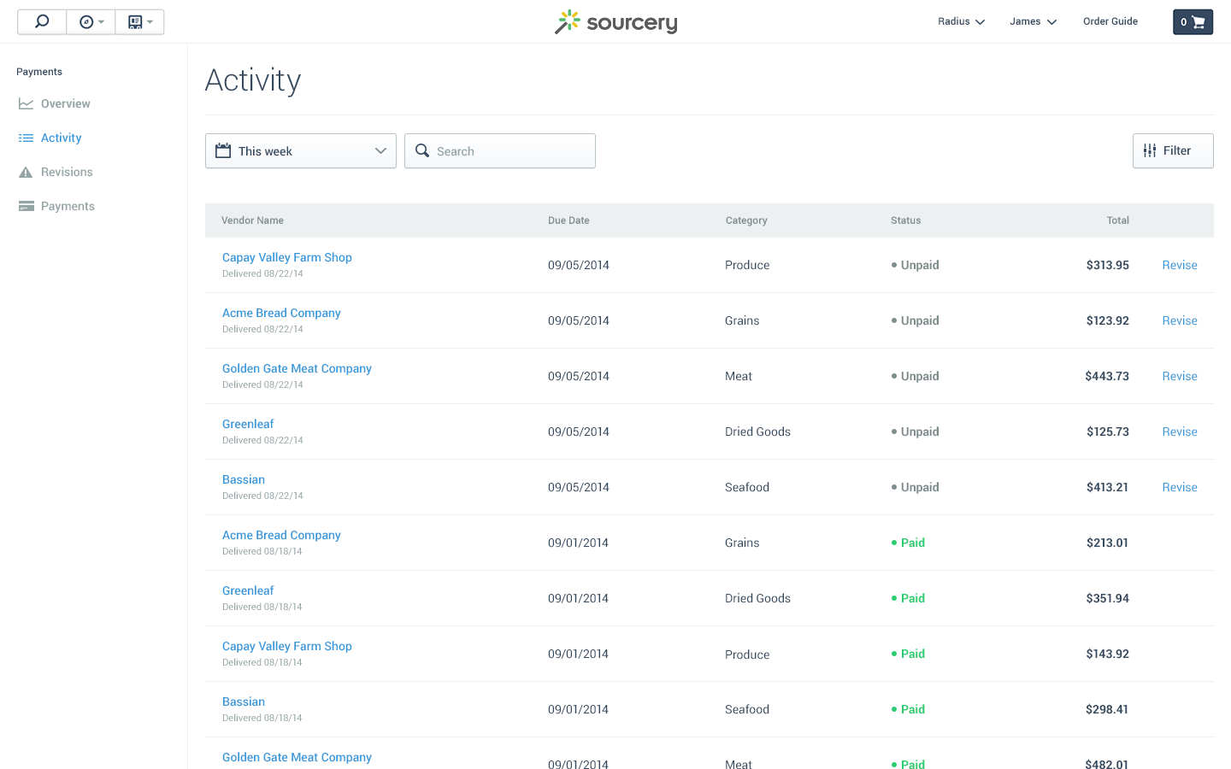Open Golden Gate Meat Company delivered 08/22/14

297,368
